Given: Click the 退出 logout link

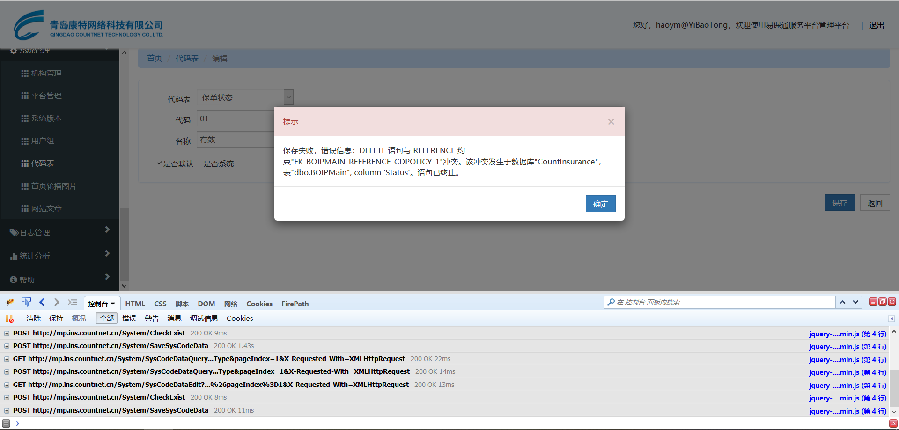Looking at the screenshot, I should 877,25.
